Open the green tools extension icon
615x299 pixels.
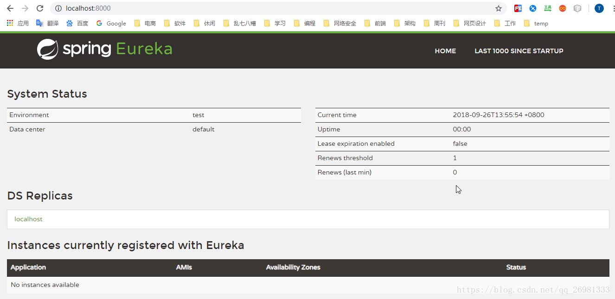click(x=548, y=8)
